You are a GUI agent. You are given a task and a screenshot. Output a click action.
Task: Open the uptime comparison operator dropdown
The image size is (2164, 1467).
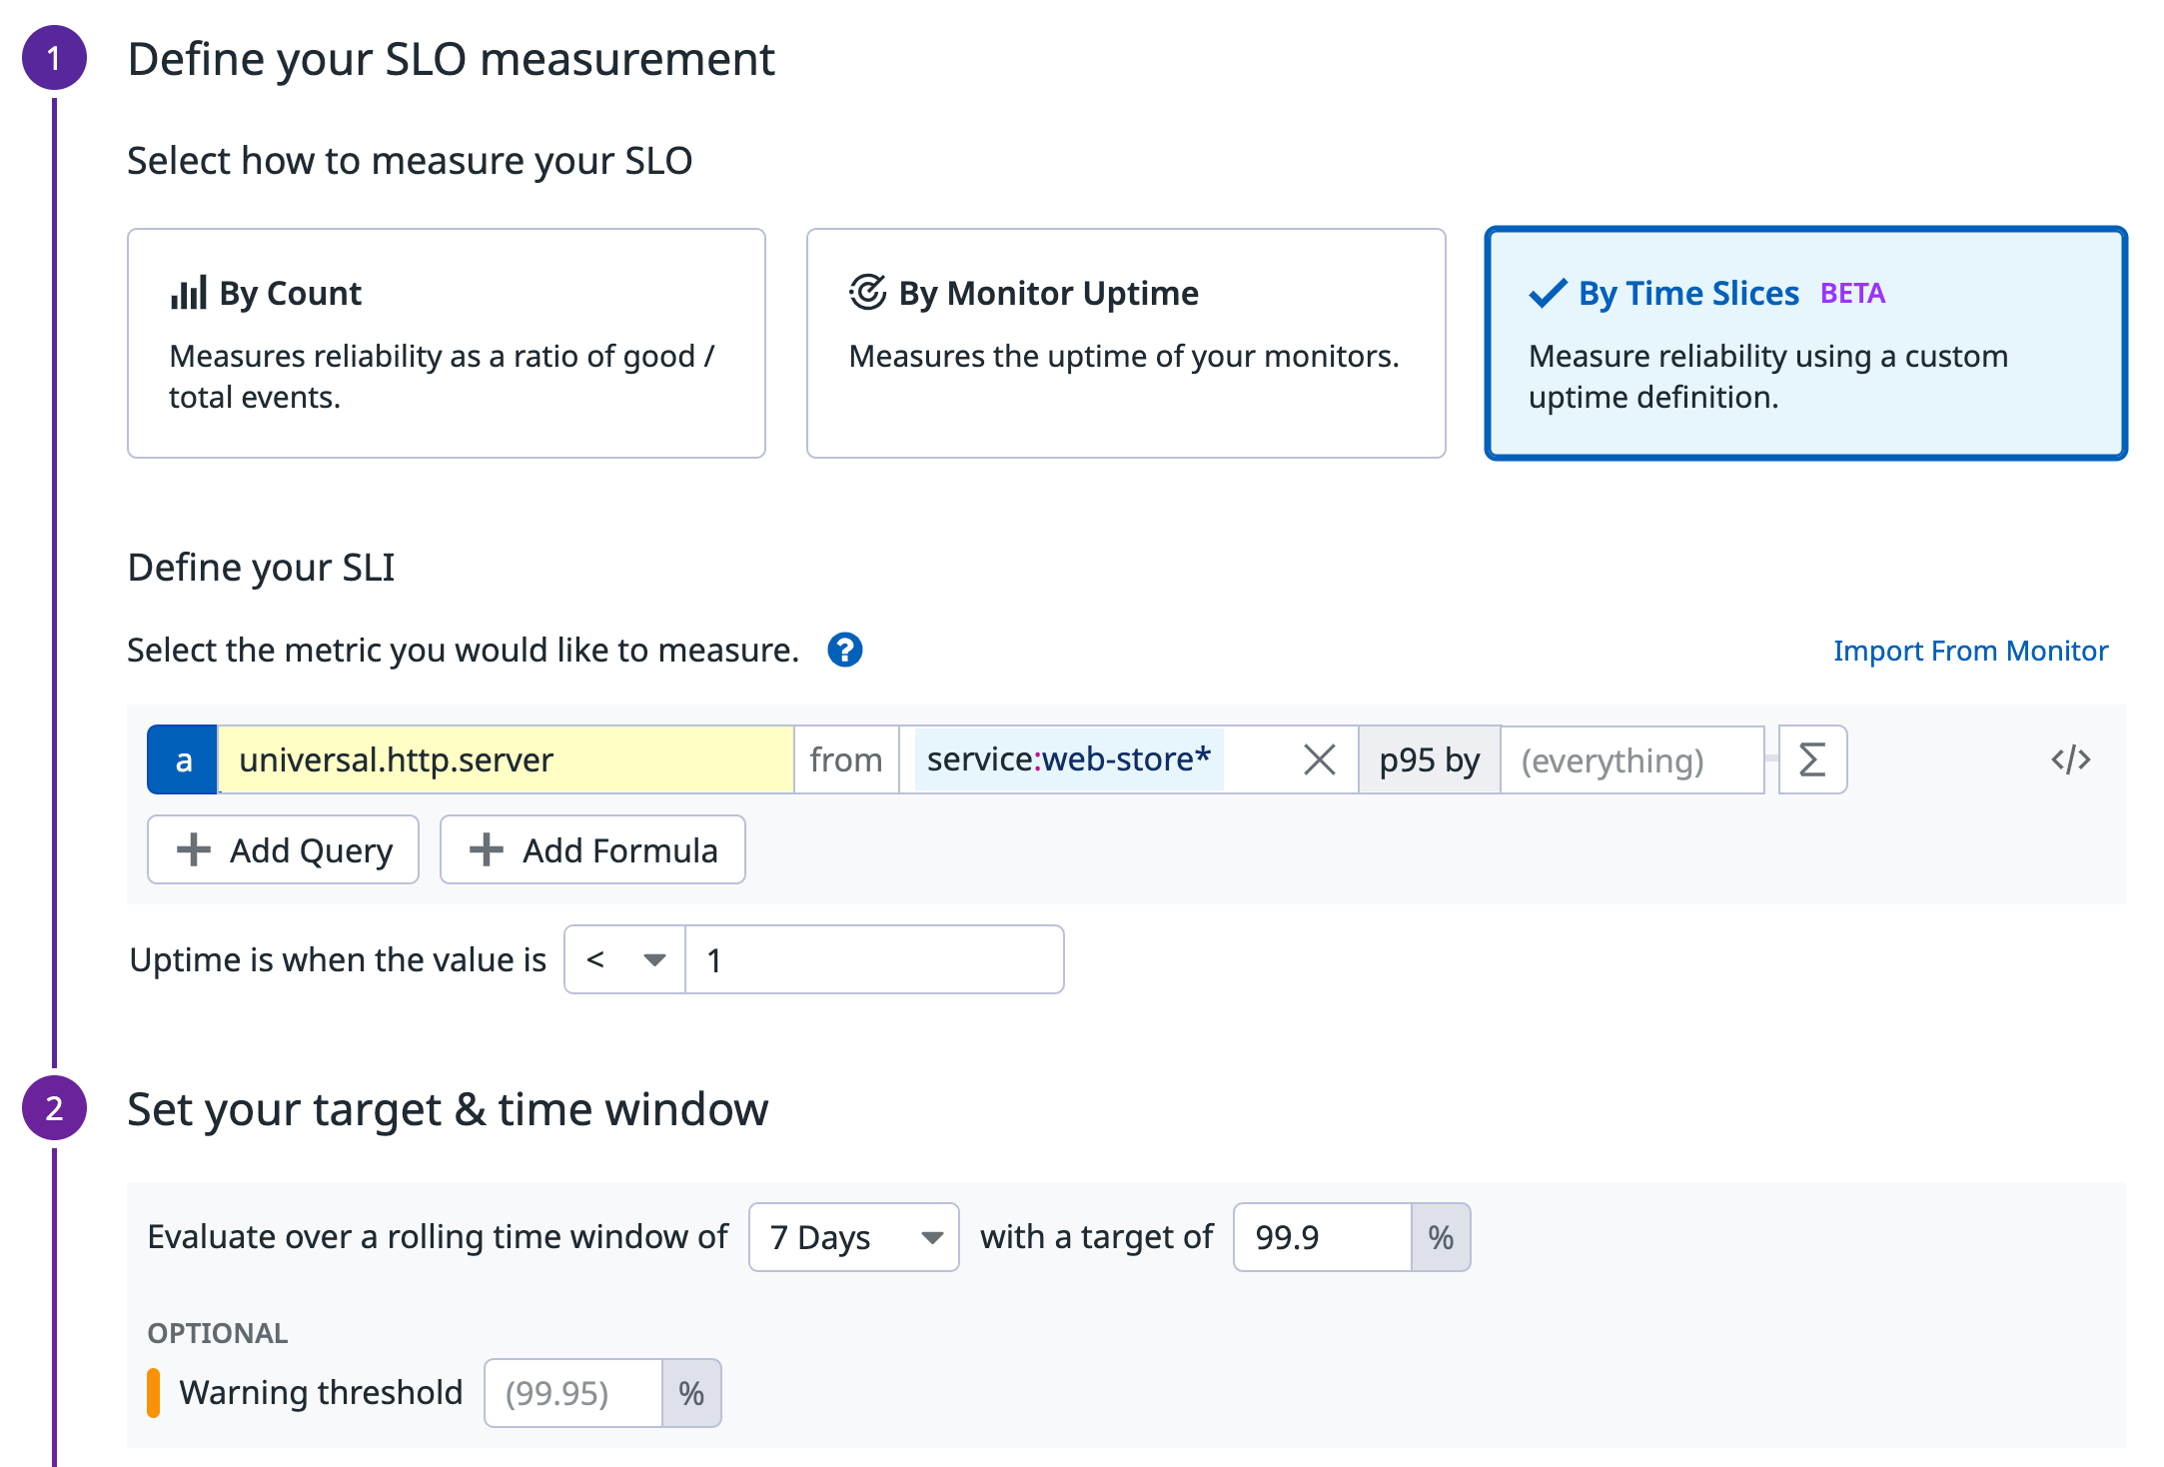[x=622, y=959]
